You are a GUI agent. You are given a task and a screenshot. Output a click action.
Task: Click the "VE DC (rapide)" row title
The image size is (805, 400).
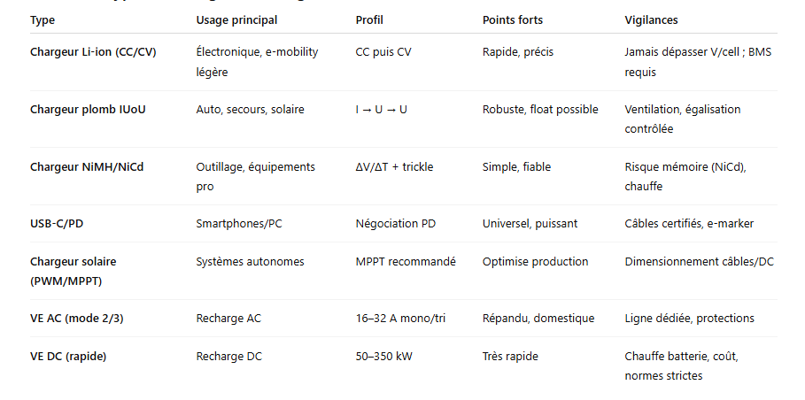pos(69,357)
